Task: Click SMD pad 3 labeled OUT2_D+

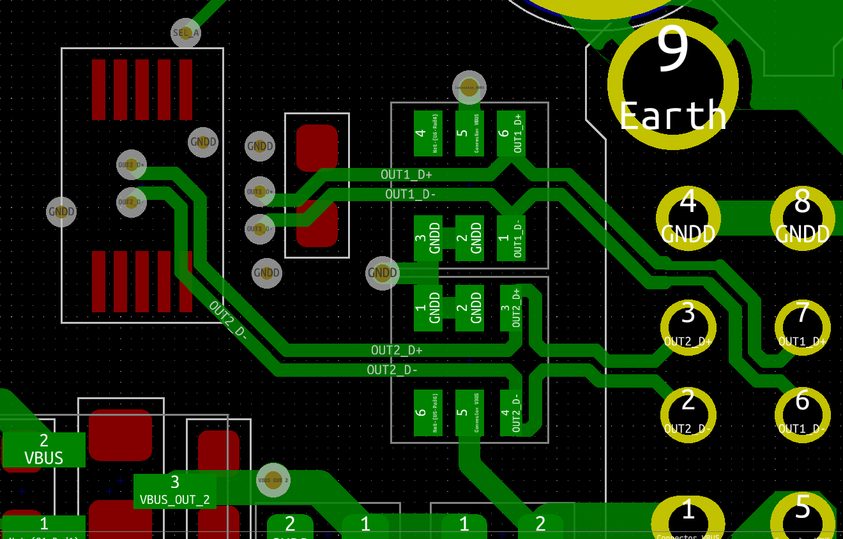Action: [x=511, y=308]
